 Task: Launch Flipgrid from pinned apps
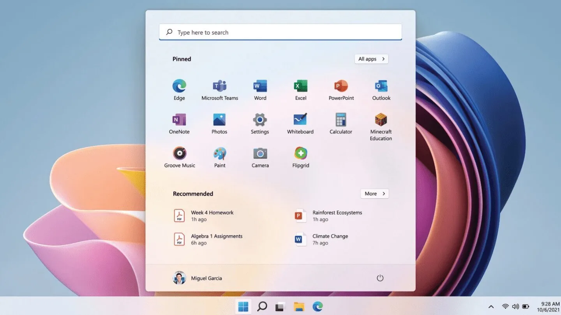301,157
